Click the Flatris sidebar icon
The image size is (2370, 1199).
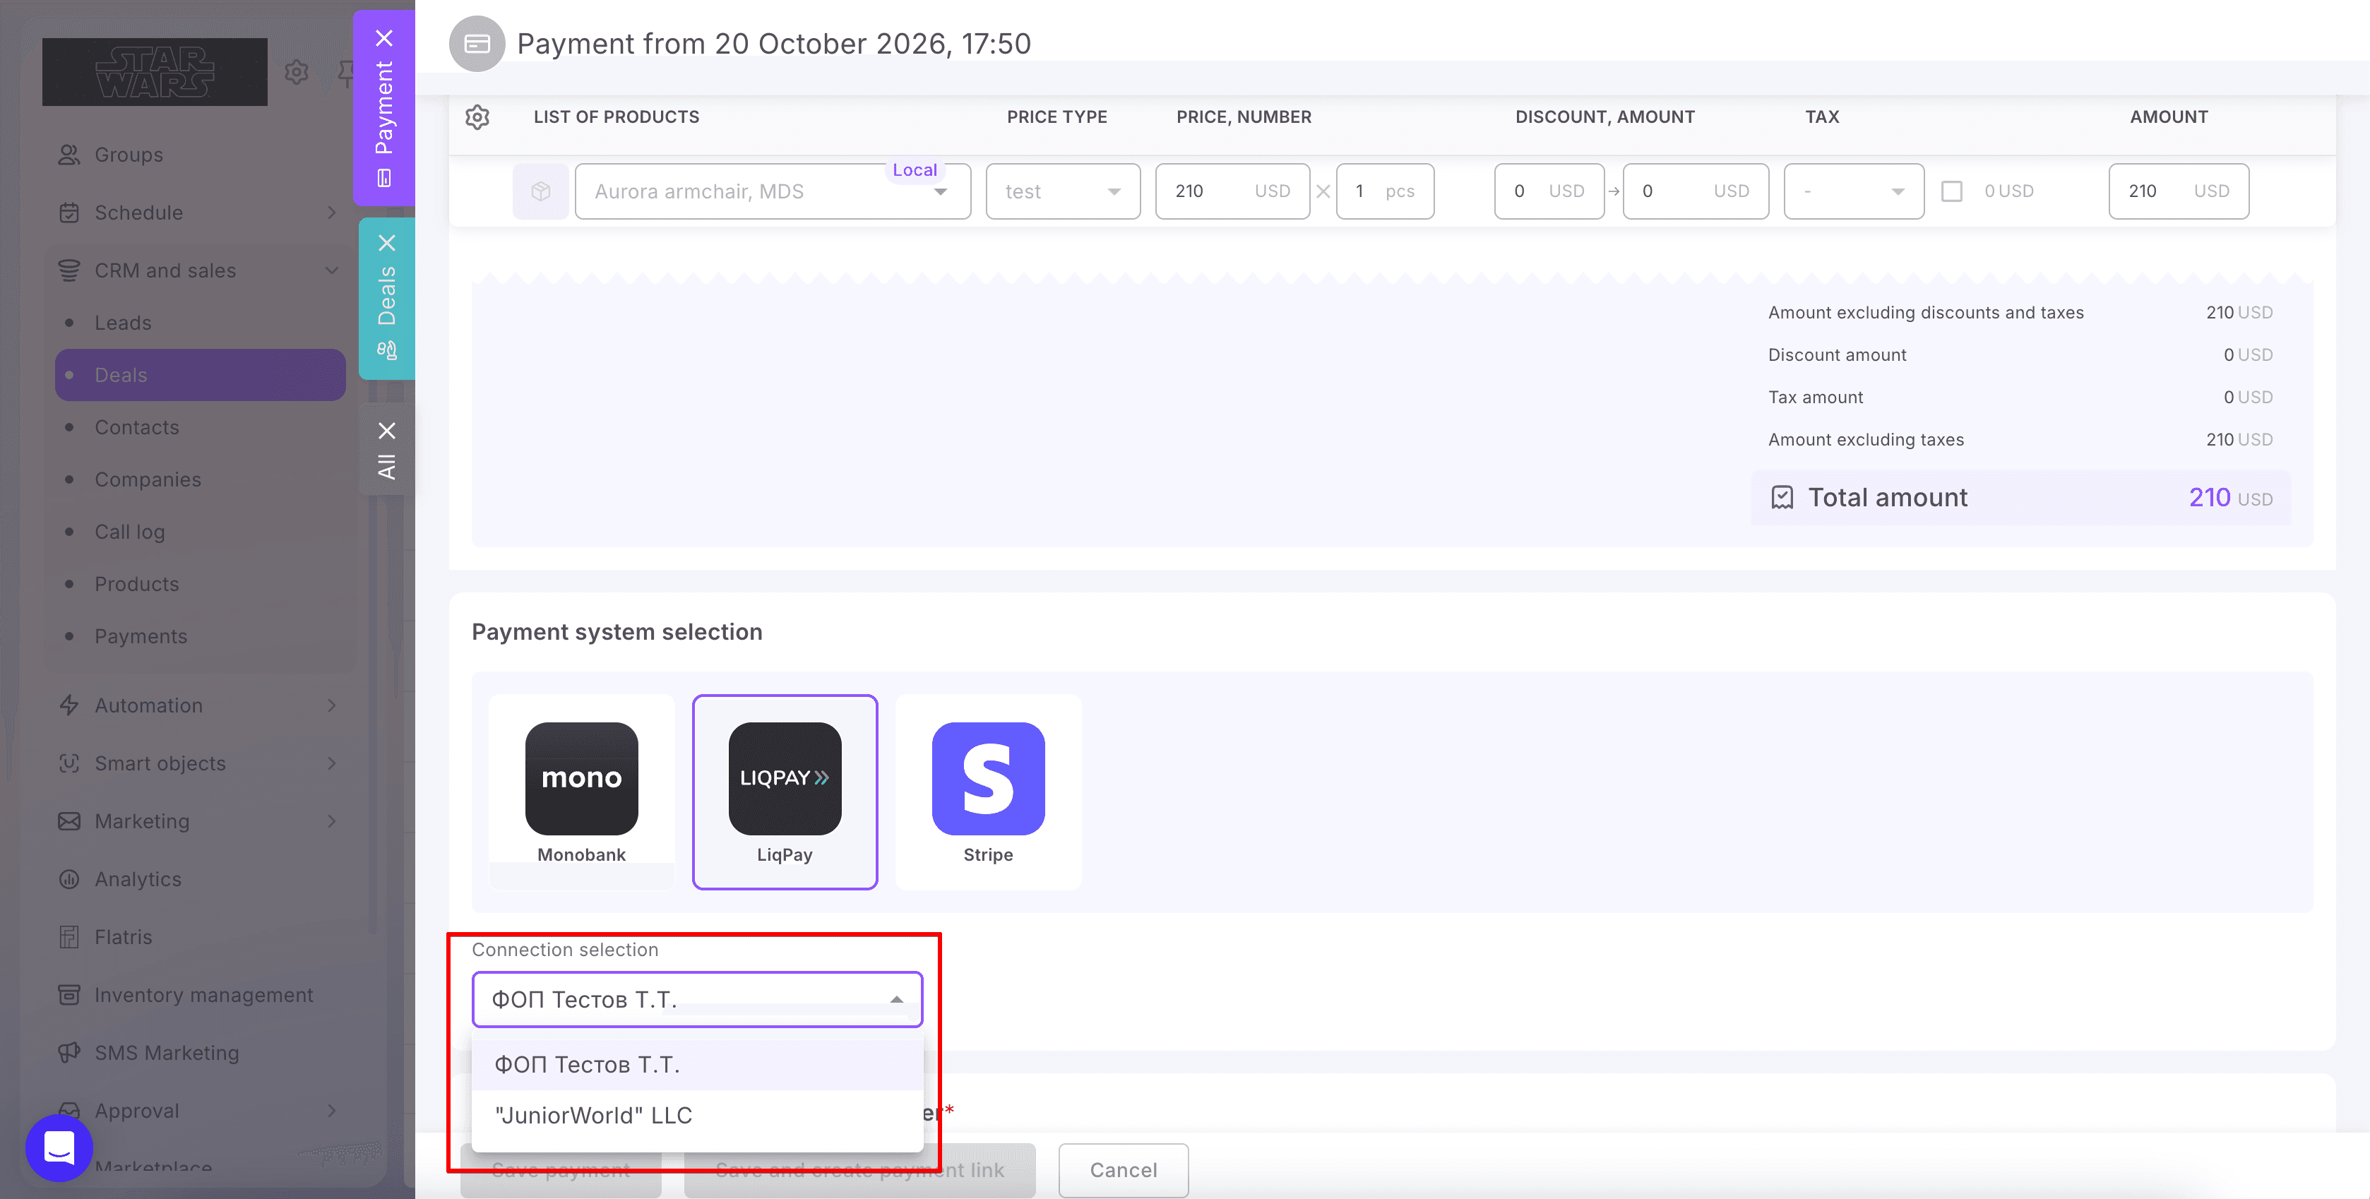[69, 937]
